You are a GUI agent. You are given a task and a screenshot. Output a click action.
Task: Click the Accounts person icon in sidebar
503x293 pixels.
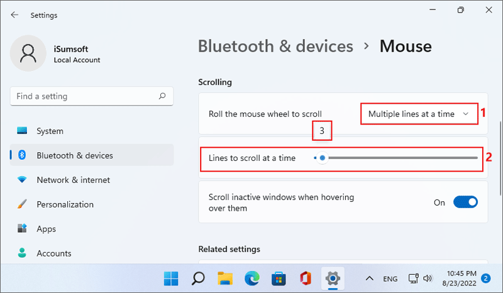22,253
